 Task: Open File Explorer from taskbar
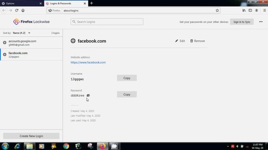(30, 146)
